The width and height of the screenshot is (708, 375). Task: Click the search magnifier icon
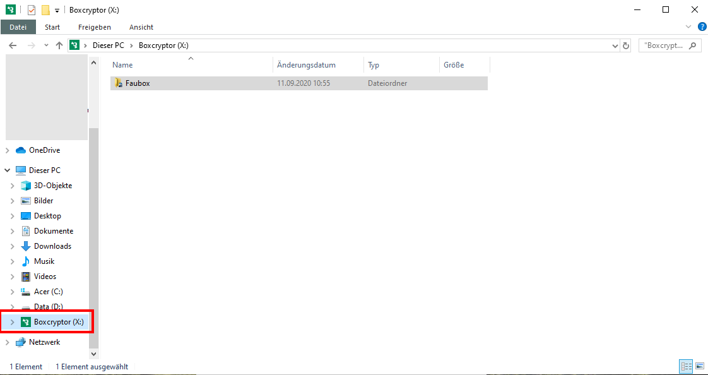tap(693, 45)
